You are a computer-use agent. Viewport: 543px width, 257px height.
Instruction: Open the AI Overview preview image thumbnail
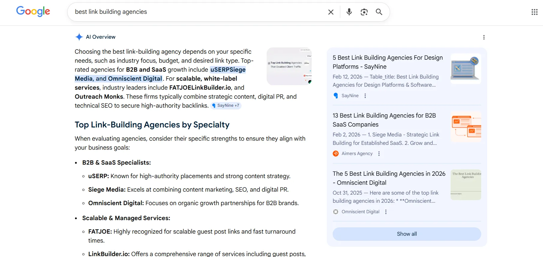289,66
